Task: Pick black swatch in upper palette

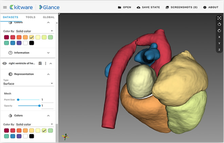Action: 32,43
